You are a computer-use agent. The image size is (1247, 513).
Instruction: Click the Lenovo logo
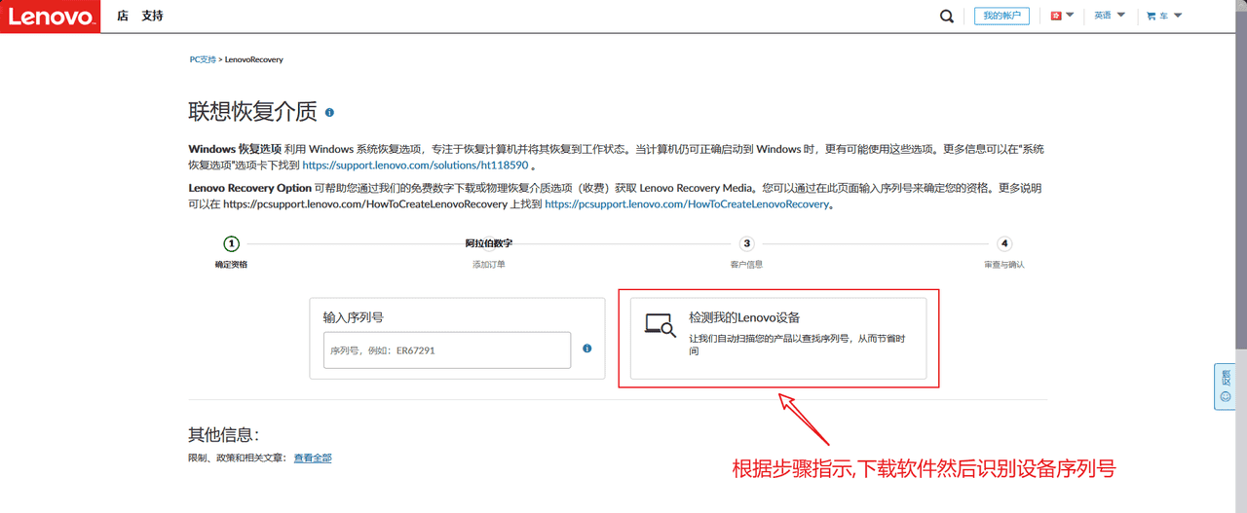pyautogui.click(x=51, y=17)
